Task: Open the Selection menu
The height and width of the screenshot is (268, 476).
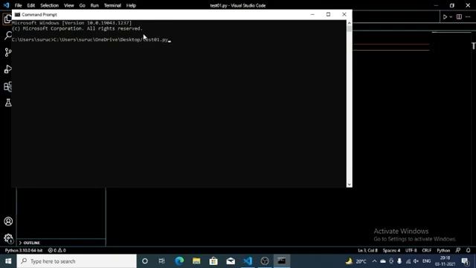Action: coord(50,5)
